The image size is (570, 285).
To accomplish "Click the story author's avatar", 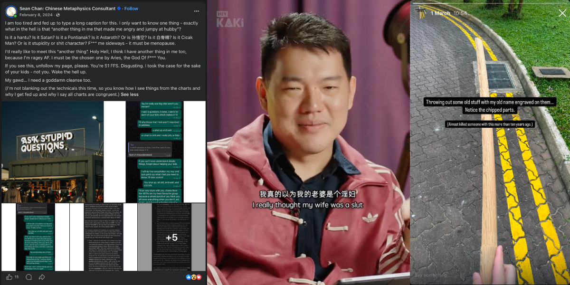I will (420, 13).
